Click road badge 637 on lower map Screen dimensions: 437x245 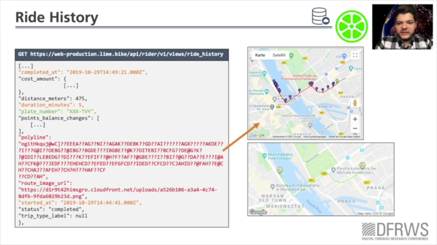367,182
